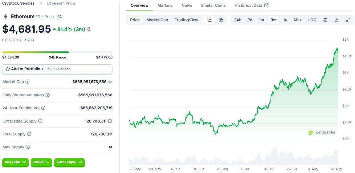Click the infinity Max Supply value
The width and height of the screenshot is (355, 173).
pos(110,147)
